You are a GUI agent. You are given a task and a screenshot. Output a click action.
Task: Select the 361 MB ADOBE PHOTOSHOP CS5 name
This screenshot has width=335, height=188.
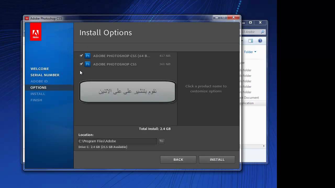pos(115,64)
